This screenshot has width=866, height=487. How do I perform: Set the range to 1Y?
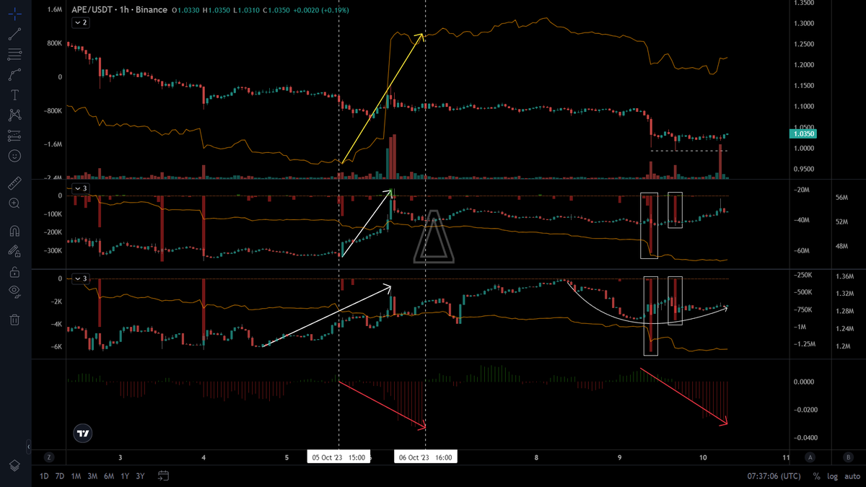125,476
